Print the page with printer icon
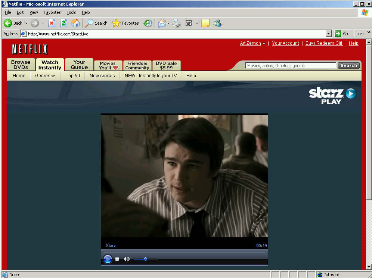Image resolution: width=372 pixels, height=278 pixels. click(177, 23)
